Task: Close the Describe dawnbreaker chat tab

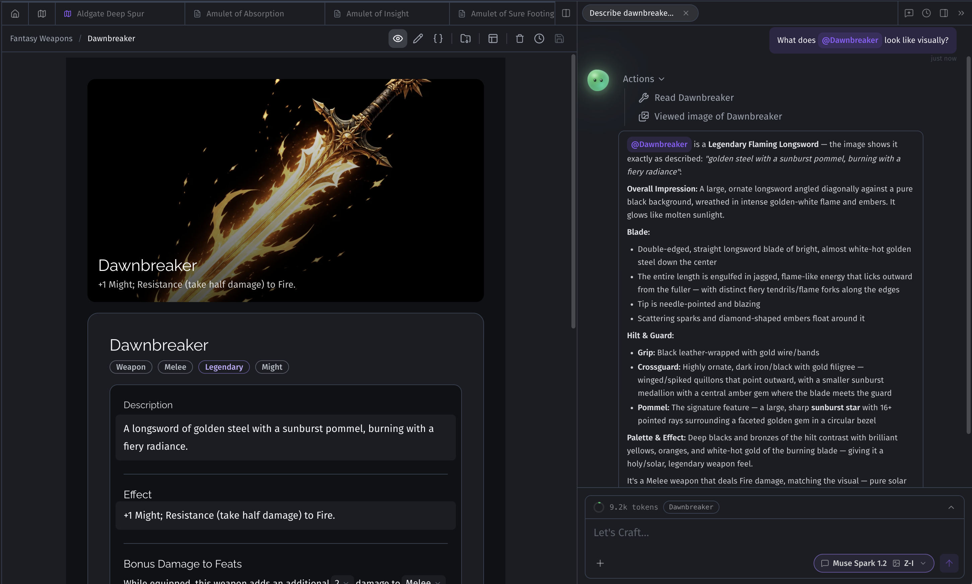Action: pyautogui.click(x=686, y=13)
